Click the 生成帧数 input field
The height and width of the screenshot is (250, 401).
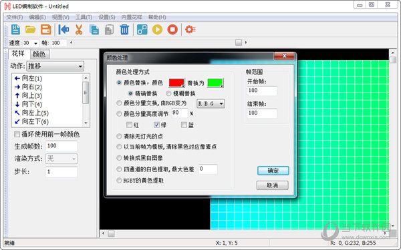click(61, 146)
